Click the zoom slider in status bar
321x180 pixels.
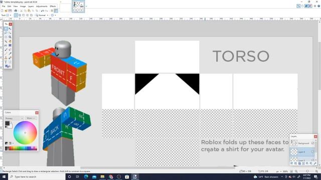pyautogui.click(x=307, y=171)
